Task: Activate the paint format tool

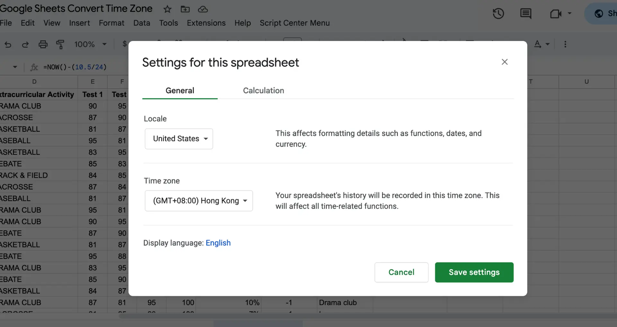Action: click(60, 44)
